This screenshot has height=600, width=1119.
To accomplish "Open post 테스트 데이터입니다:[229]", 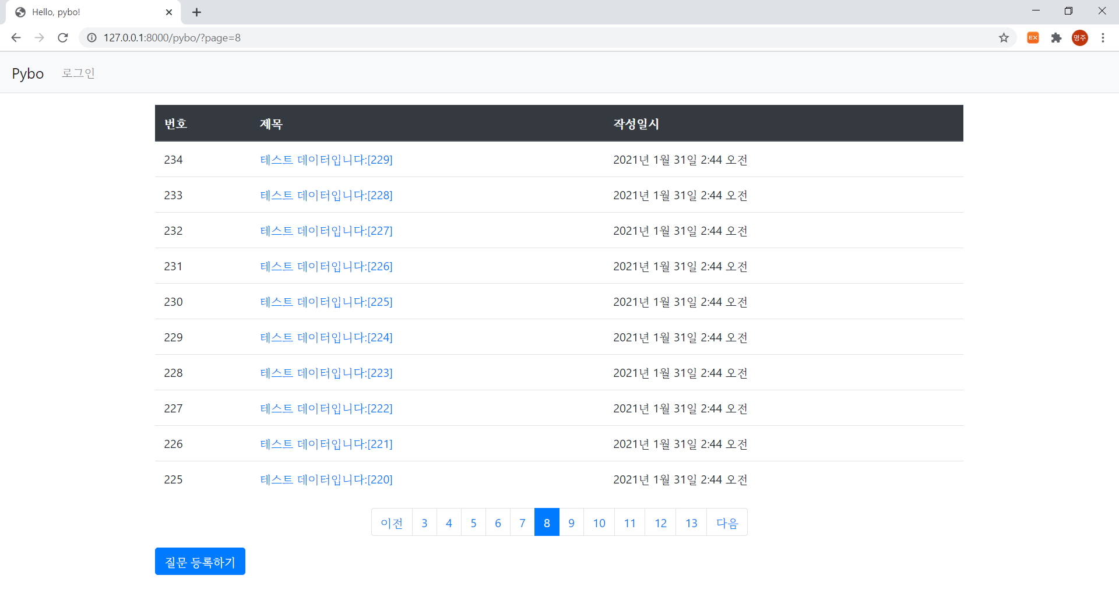I will coord(326,160).
